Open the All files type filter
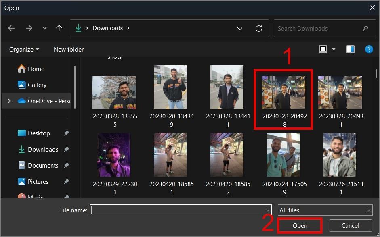This screenshot has height=237, width=380. coord(325,210)
